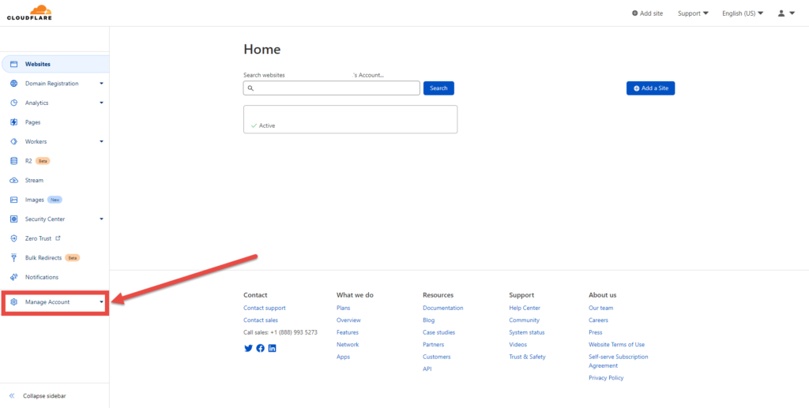Click the Bulk Redirects funnel icon
Viewport: 809px width, 408px height.
[14, 257]
